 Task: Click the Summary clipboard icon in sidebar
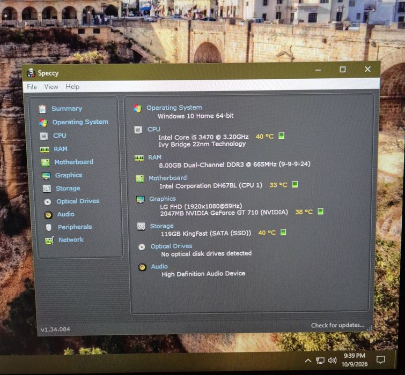click(x=42, y=109)
